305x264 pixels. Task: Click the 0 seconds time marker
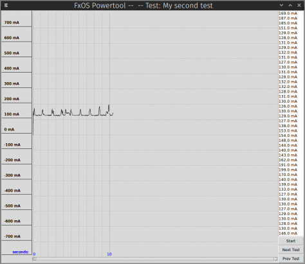34,254
